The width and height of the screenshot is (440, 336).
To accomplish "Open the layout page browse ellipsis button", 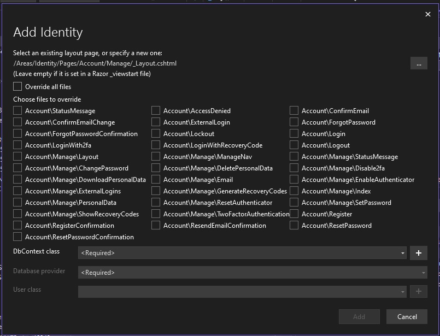I will pyautogui.click(x=419, y=63).
